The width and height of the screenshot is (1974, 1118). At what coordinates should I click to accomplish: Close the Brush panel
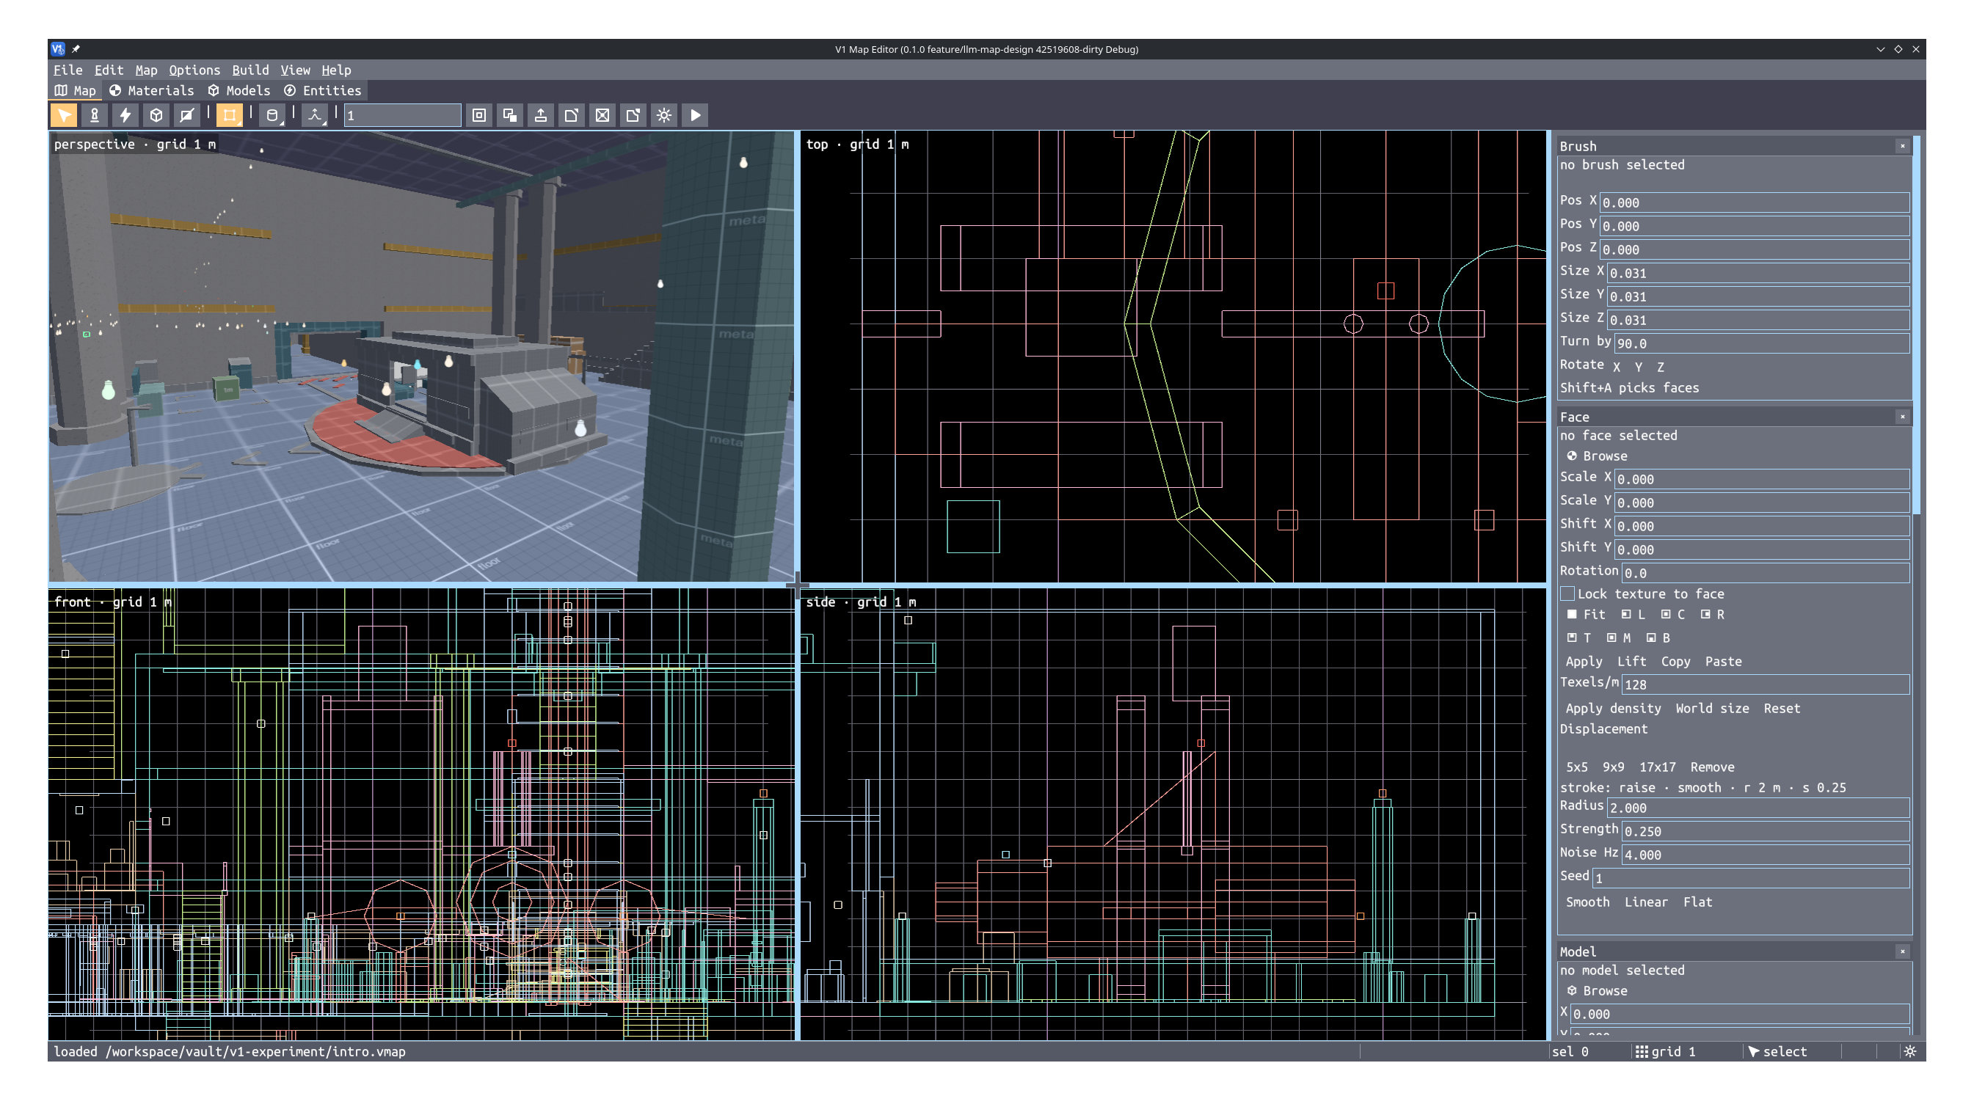(x=1902, y=146)
